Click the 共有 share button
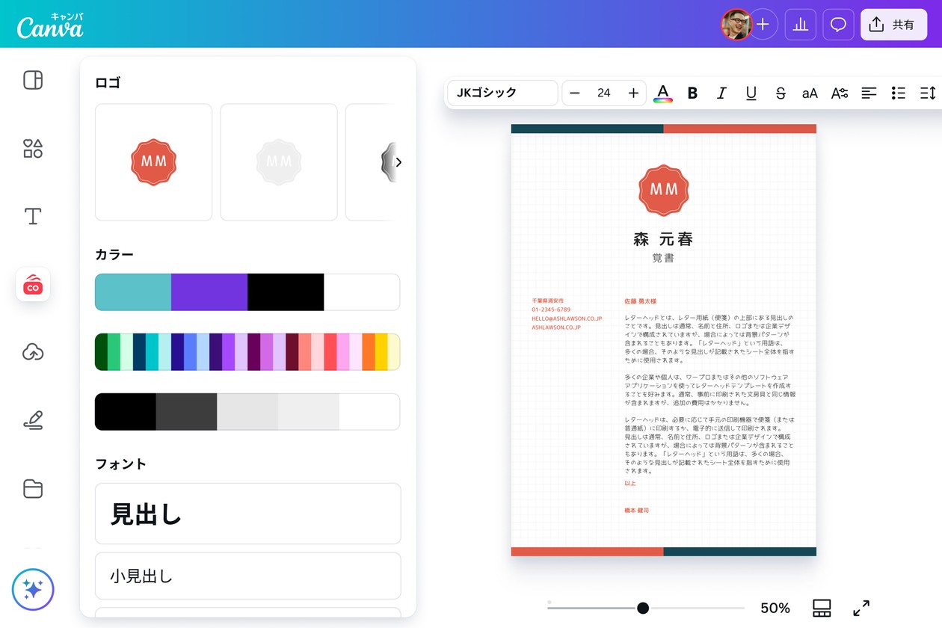This screenshot has width=942, height=628. point(893,24)
